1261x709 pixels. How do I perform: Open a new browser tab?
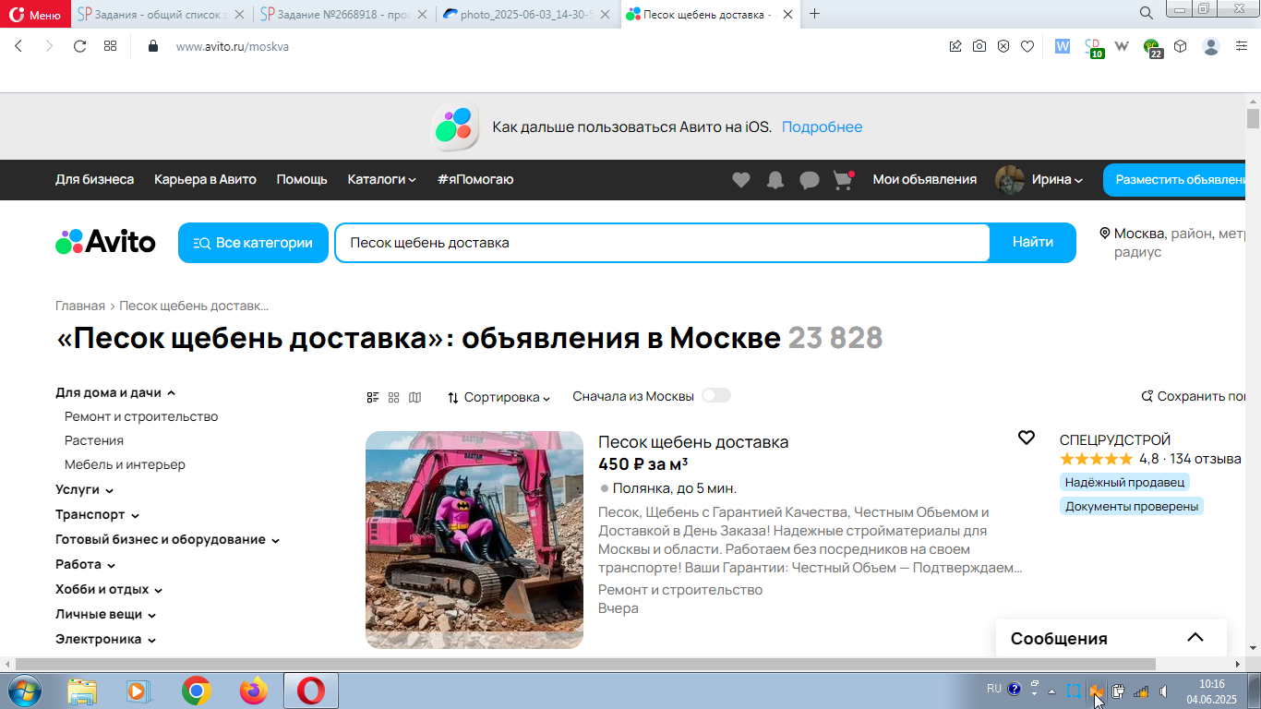814,13
